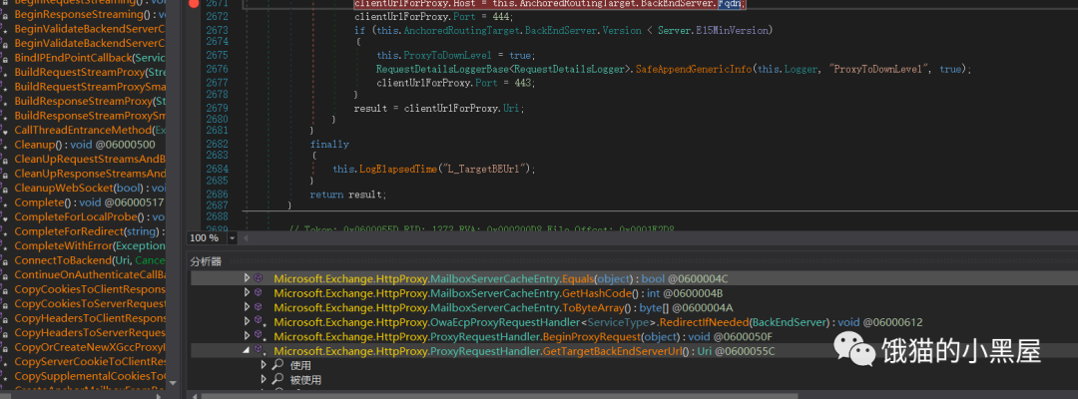Click the method icon beside Cleanup() : void
The height and width of the screenshot is (399, 1078).
tap(4, 145)
